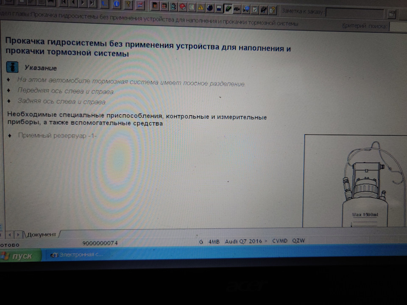Click the Указание info icon
This screenshot has height=305, width=407.
(12, 67)
